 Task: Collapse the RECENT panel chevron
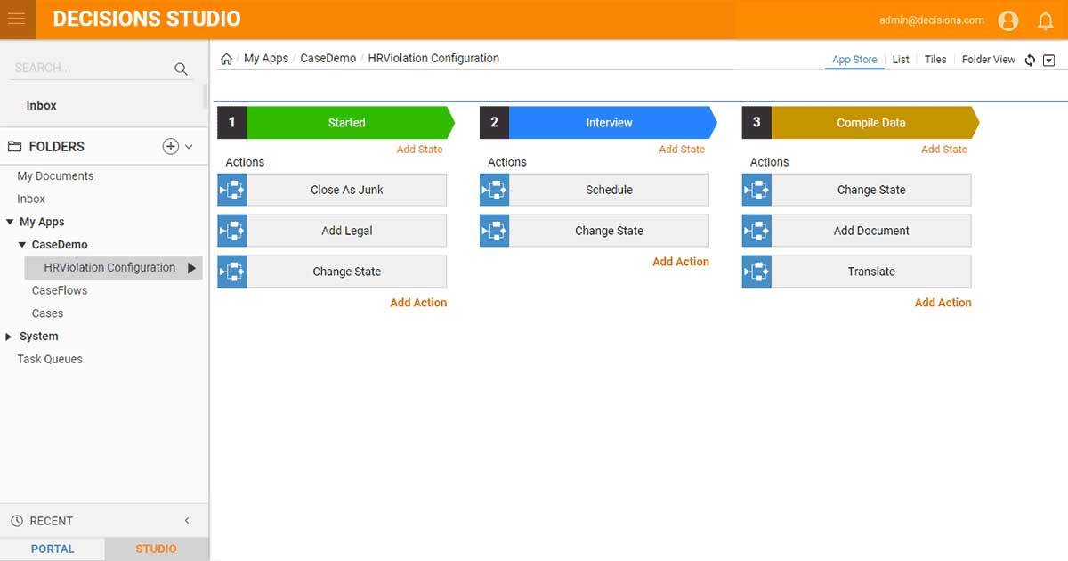(x=187, y=521)
